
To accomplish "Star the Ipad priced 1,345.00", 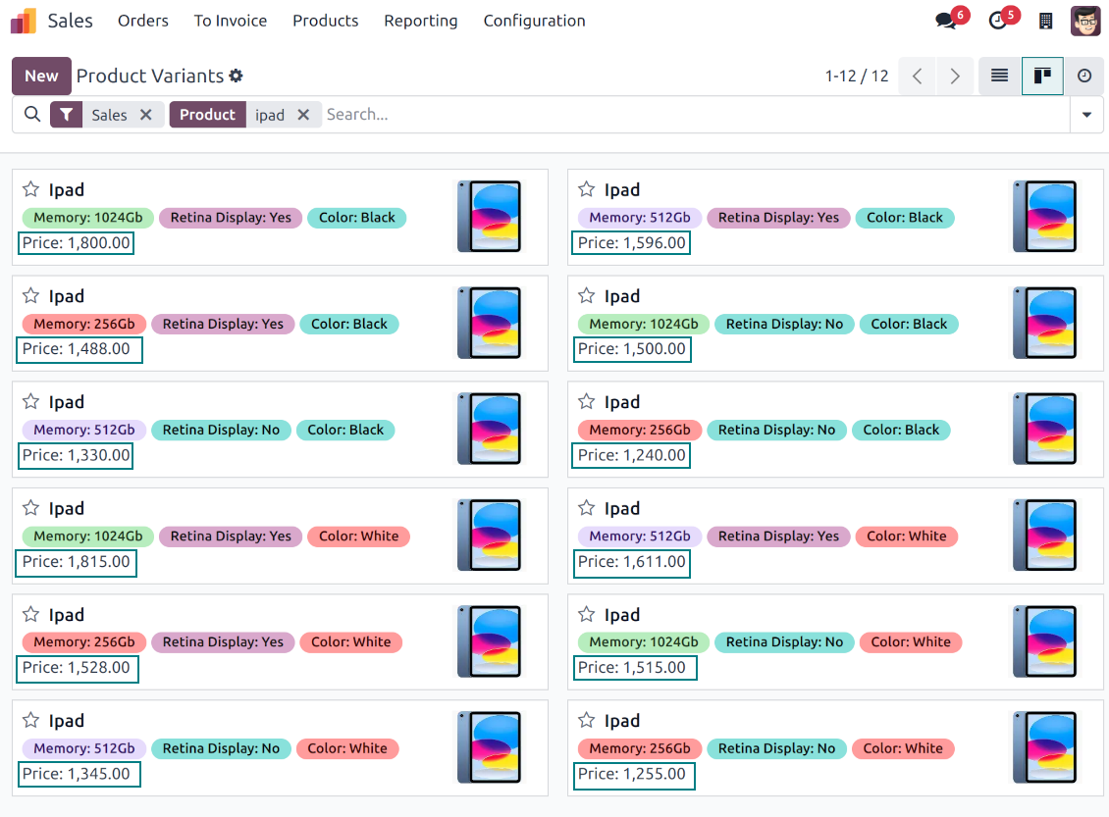I will pos(30,720).
